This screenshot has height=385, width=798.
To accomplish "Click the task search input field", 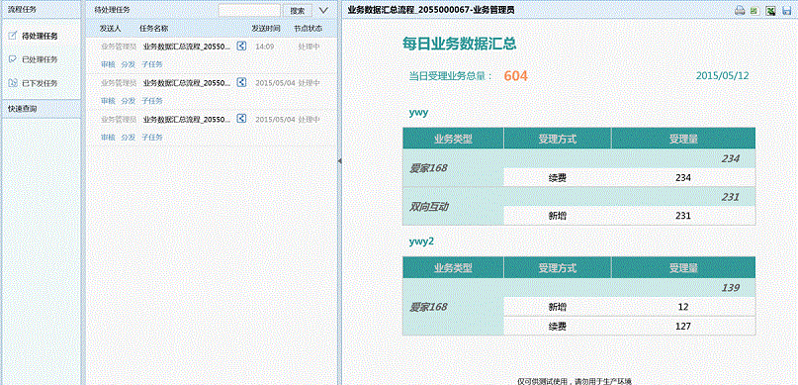I will 249,10.
